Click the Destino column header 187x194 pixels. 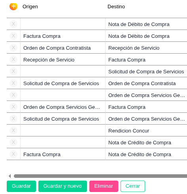click(116, 7)
